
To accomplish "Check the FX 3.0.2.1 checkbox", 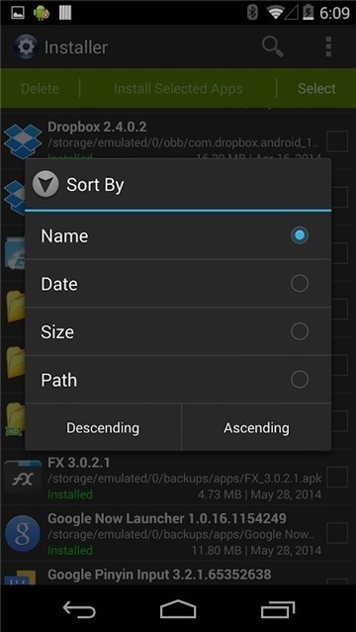I will pyautogui.click(x=337, y=478).
